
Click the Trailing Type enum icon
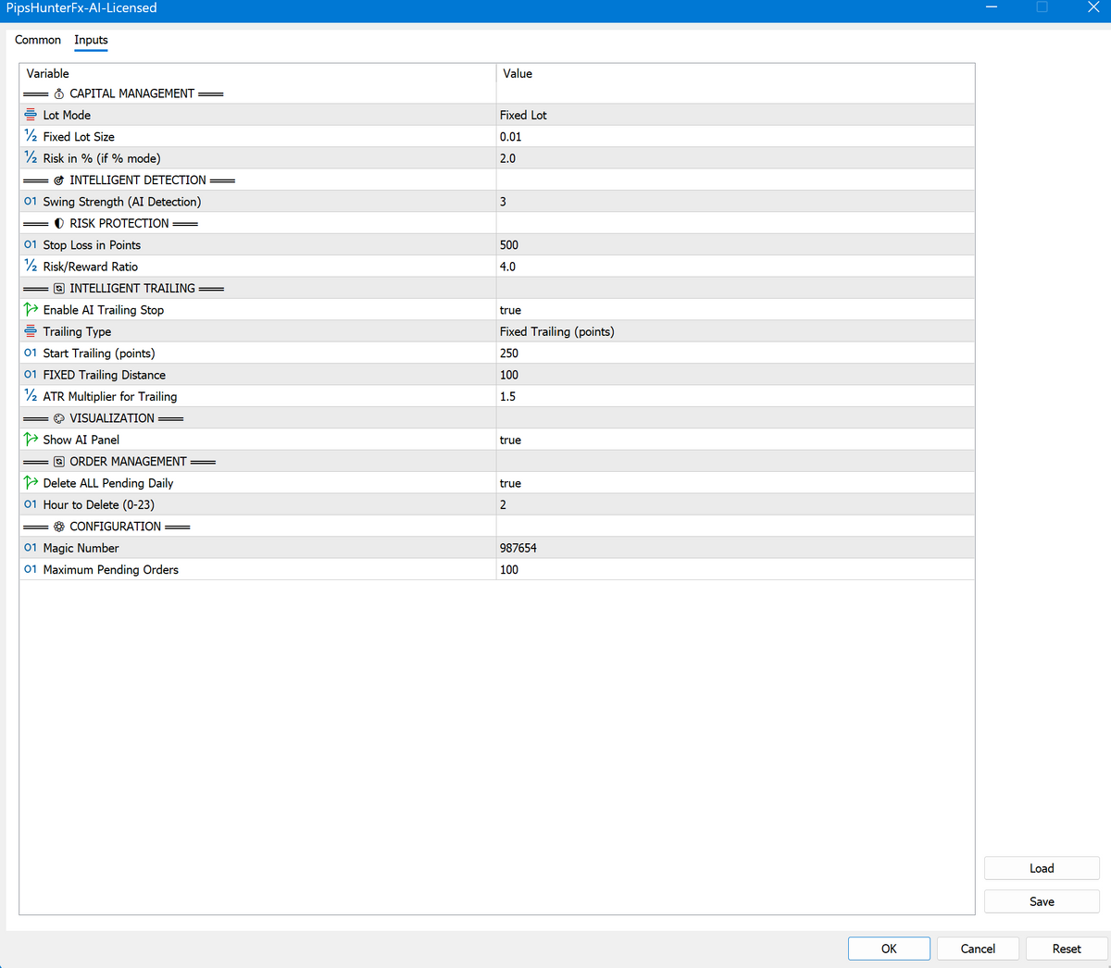pyautogui.click(x=31, y=331)
